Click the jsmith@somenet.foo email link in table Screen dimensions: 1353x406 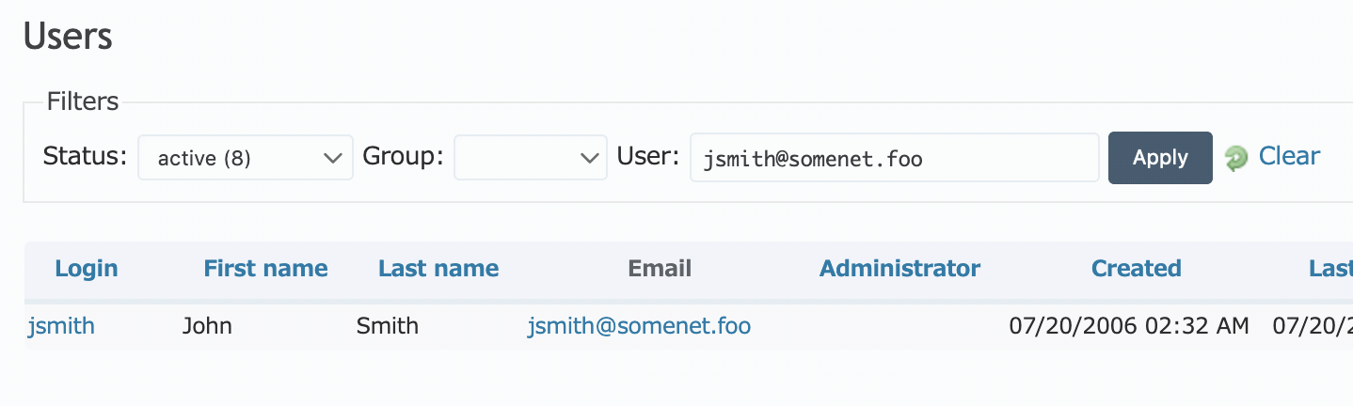pos(639,326)
